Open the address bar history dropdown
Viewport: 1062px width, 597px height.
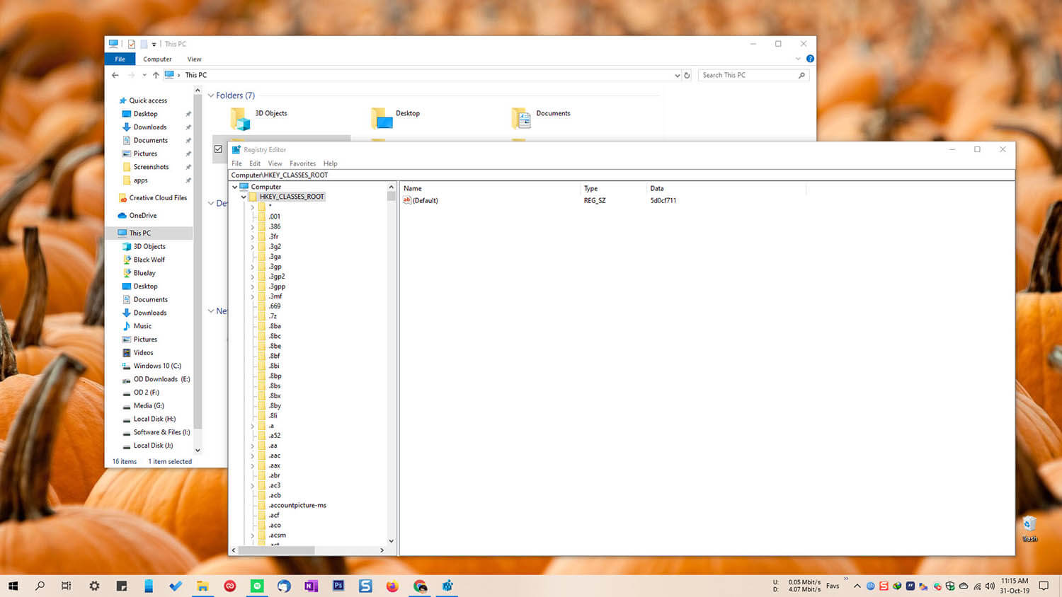tap(676, 75)
